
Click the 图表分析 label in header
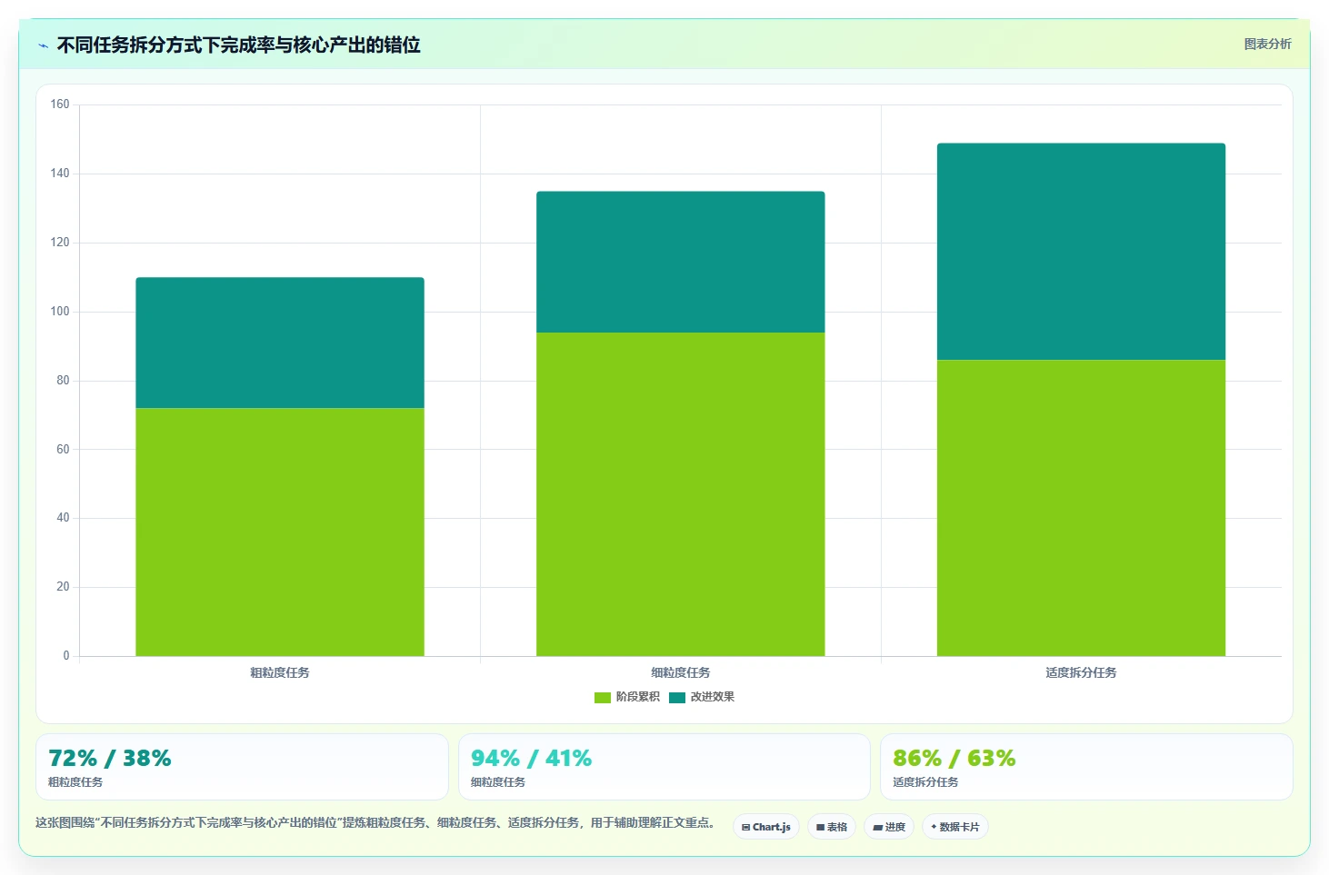point(1267,44)
